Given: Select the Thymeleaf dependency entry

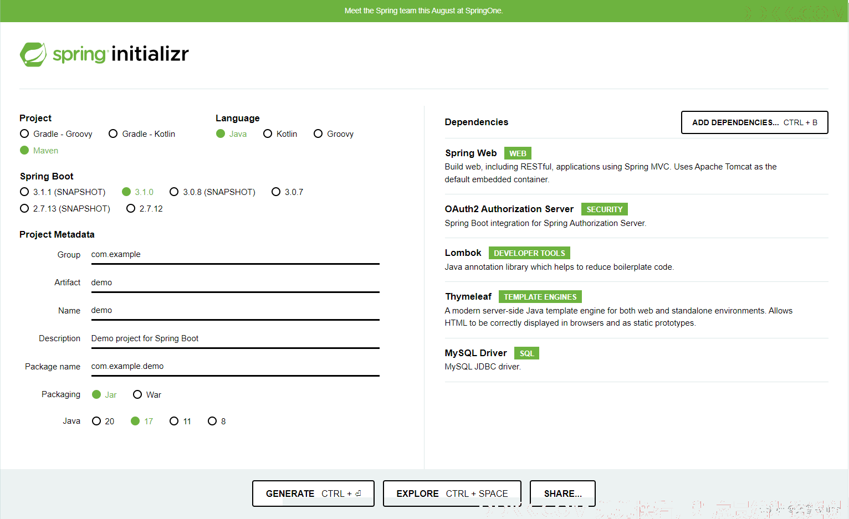Looking at the screenshot, I should pyautogui.click(x=636, y=310).
